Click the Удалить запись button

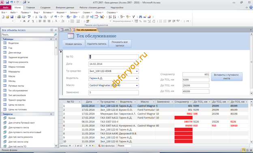[x=96, y=44]
